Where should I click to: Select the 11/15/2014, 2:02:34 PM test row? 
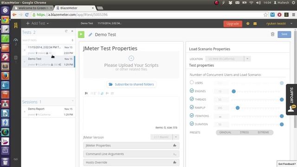[x=48, y=50]
